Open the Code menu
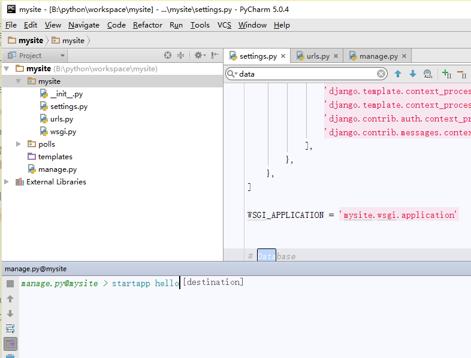Screen dimensions: 471x358 (x=116, y=25)
